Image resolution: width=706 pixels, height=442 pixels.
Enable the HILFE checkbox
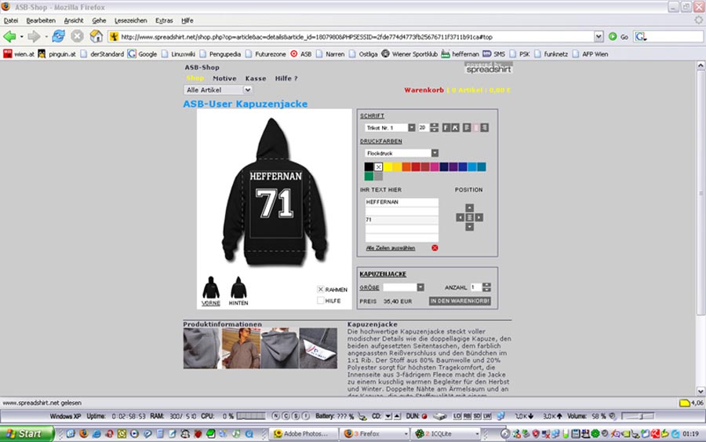[x=321, y=300]
